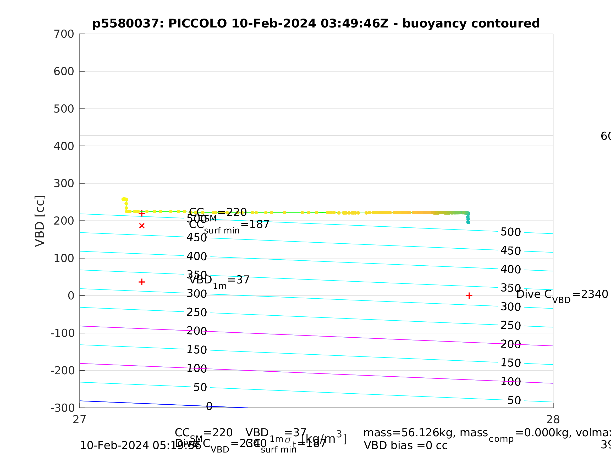Click x-axis tick label 27
This screenshot has height=458, width=611.
(80, 420)
